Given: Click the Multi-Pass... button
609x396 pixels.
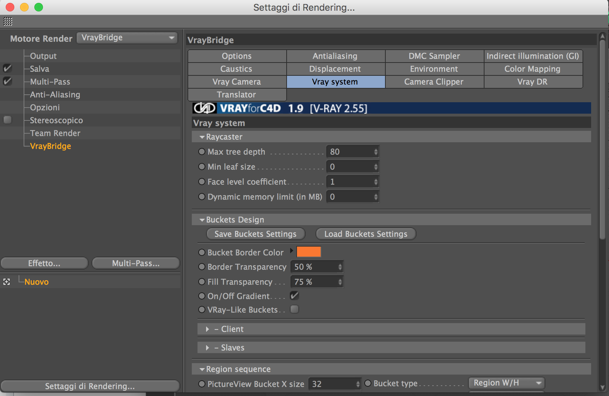Looking at the screenshot, I should (x=136, y=263).
